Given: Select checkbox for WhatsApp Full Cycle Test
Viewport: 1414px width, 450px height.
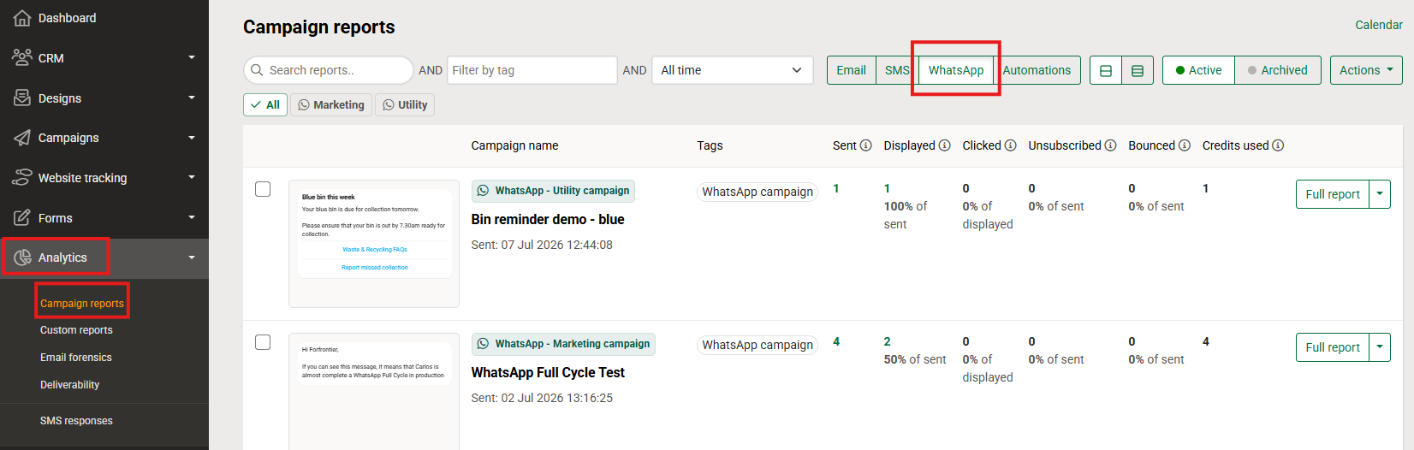Looking at the screenshot, I should pyautogui.click(x=263, y=342).
